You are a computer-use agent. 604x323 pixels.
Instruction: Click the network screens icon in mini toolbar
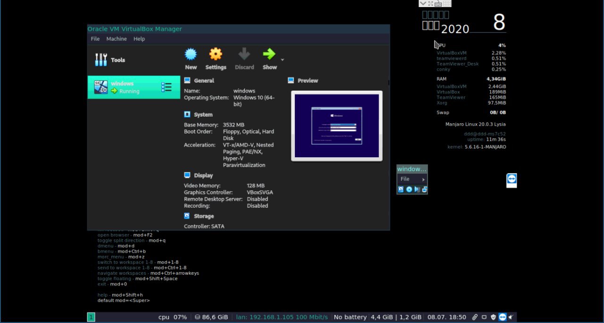click(425, 189)
